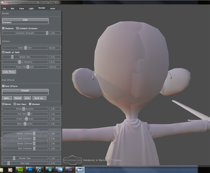This screenshot has height=173, width=210.
Task: Click the Blue Saturation slider
Action: point(25,124)
